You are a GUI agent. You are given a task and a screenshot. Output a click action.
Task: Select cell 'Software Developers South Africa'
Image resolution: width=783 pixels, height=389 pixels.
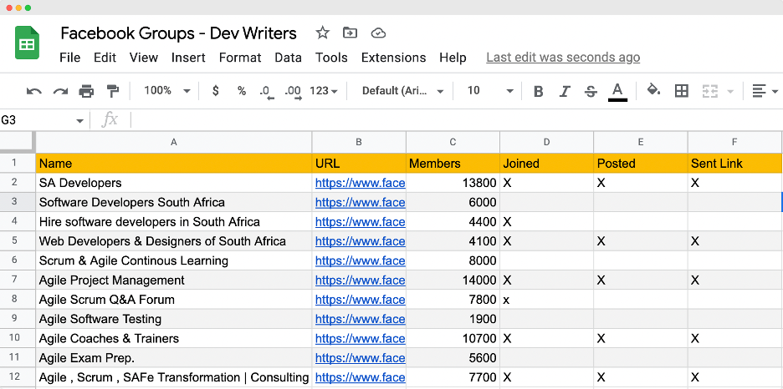coord(174,202)
